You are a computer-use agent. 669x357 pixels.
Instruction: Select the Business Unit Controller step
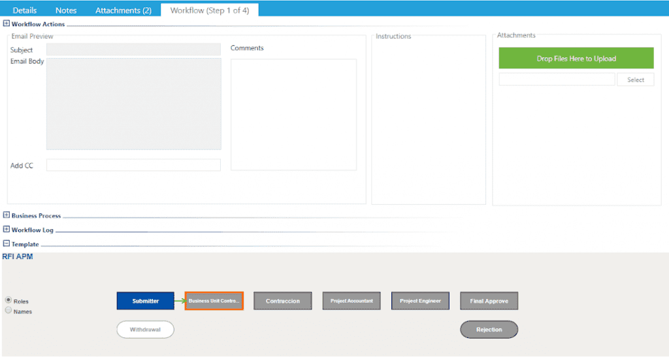coord(214,301)
